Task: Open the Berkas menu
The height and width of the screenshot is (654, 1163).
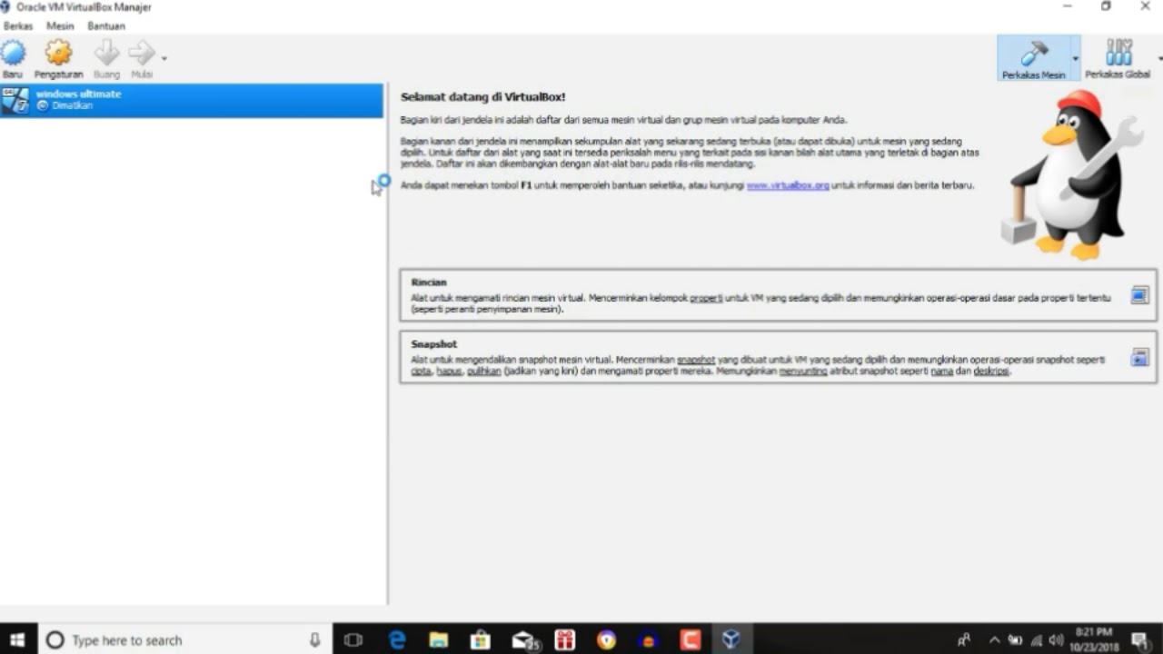Action: 18,26
